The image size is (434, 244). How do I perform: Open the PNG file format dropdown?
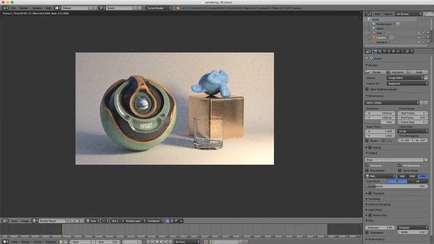click(380, 176)
